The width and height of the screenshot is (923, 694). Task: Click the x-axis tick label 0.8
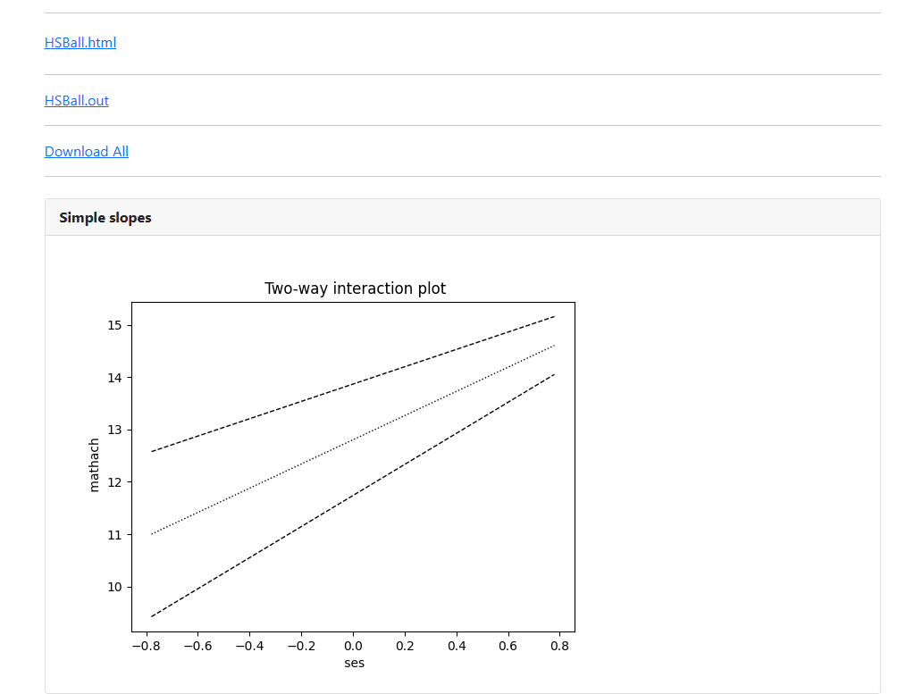pyautogui.click(x=560, y=645)
